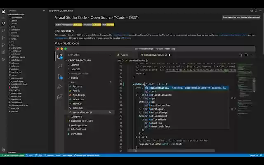The image size is (264, 165).
Task: Follow the Visual Studio Code link in the paragraph
Action: [x=120, y=35]
